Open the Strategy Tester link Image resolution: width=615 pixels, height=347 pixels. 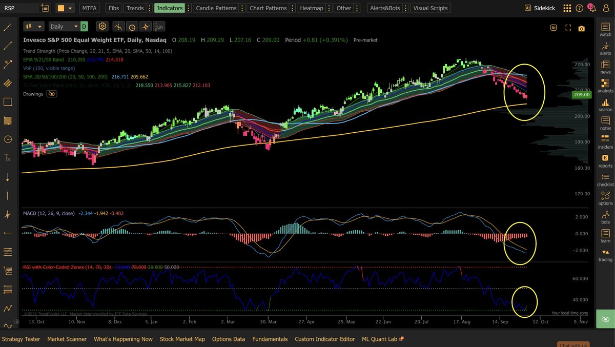pos(21,339)
